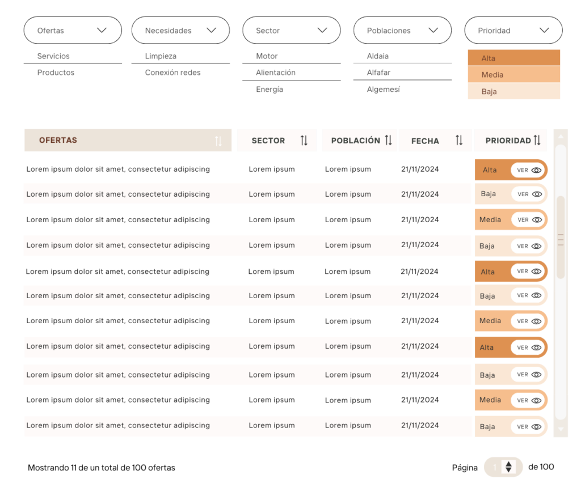
Task: Select the dark orange Alta priority option
Action: tap(513, 58)
